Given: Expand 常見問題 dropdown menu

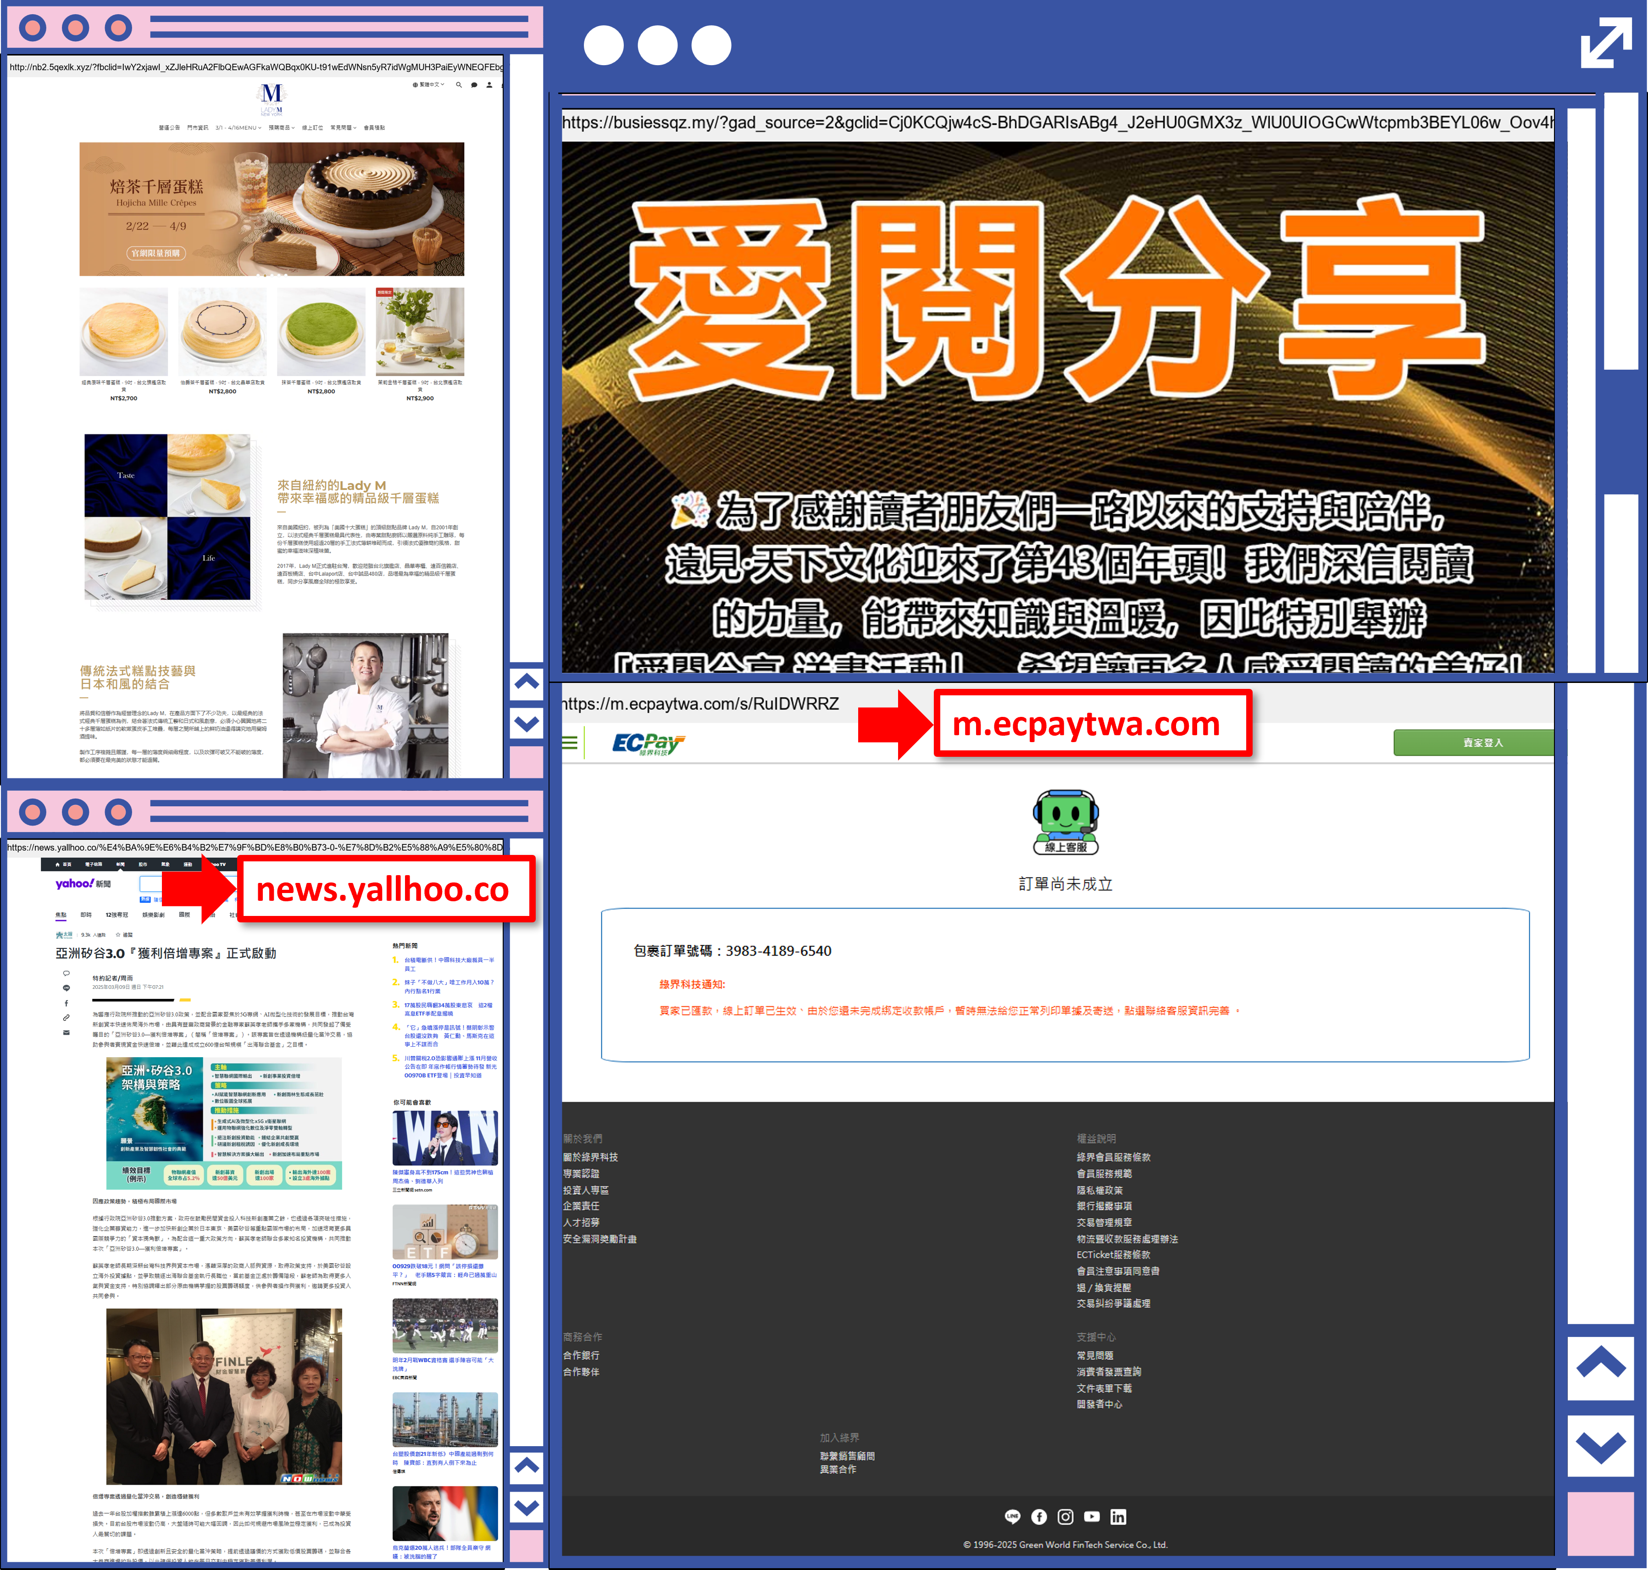Looking at the screenshot, I should 343,128.
